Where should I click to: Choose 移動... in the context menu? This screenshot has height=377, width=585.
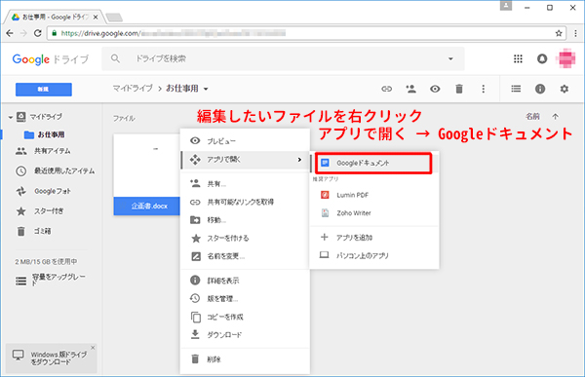tap(245, 220)
